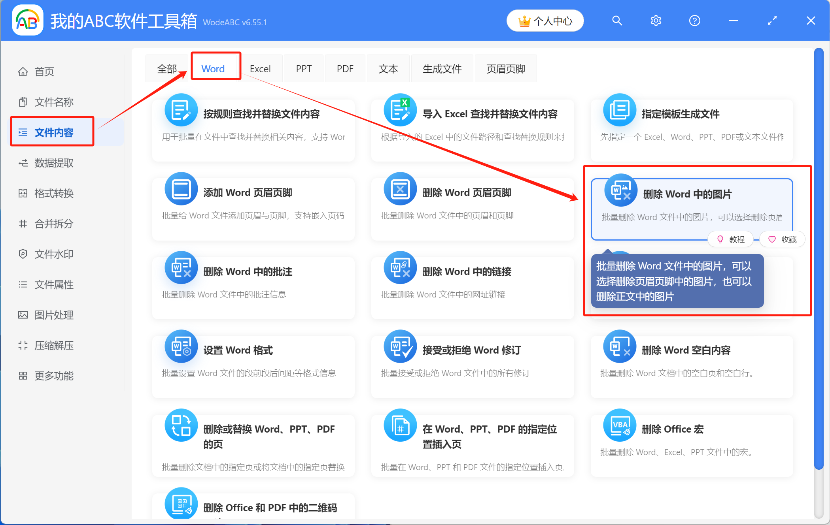Open the 指定模板生成文件 tool icon
Image resolution: width=830 pixels, height=525 pixels.
click(620, 110)
